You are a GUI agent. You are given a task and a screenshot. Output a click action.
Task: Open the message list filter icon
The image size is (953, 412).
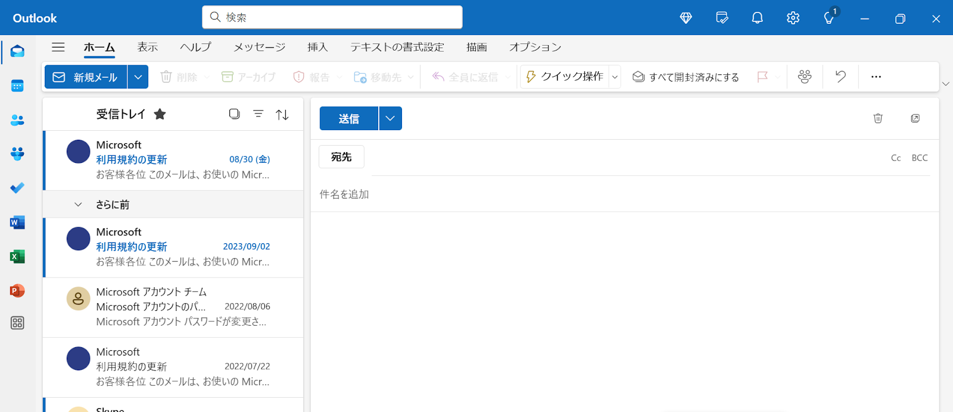(258, 114)
